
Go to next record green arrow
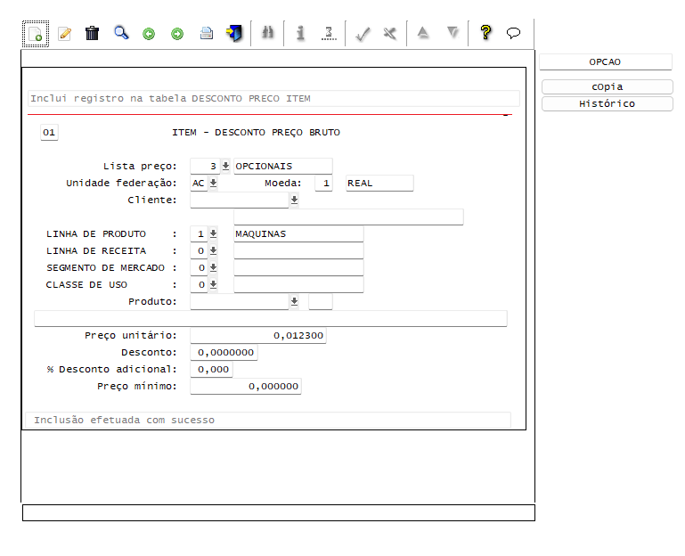tap(177, 34)
